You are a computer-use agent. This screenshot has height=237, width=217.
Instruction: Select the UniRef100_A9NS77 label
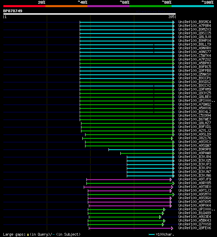pos(195,52)
